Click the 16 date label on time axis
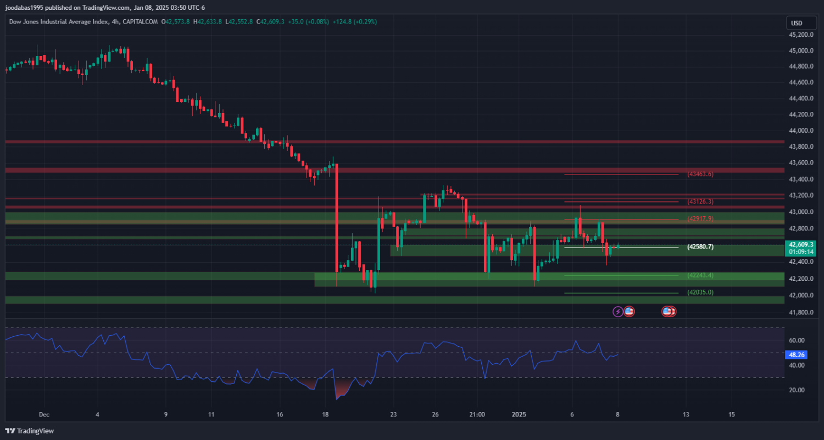The width and height of the screenshot is (824, 440). pyautogui.click(x=280, y=414)
